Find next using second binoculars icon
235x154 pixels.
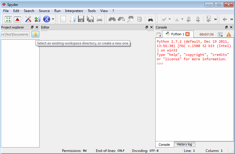click(121, 19)
